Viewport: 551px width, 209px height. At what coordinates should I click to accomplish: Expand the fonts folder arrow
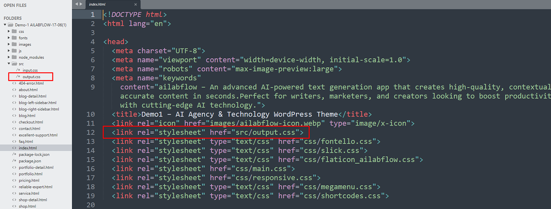(9, 38)
